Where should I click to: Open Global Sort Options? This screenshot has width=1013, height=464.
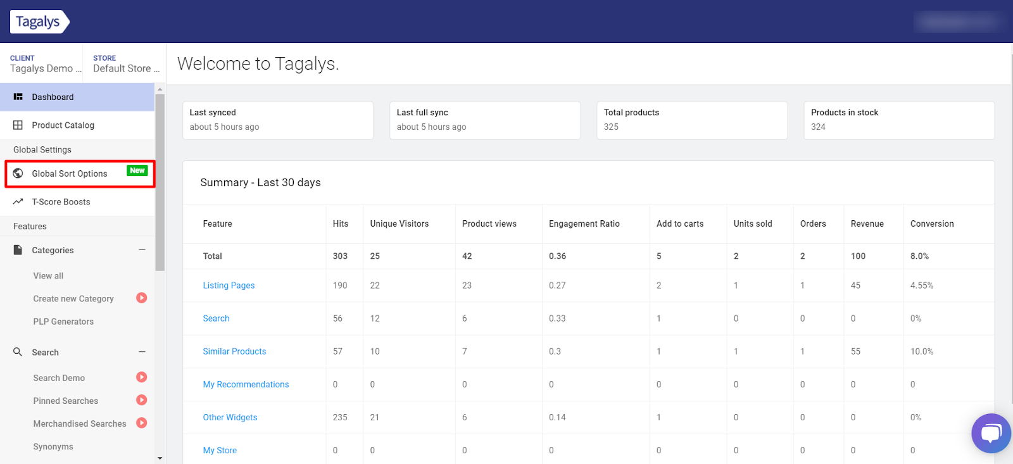[x=77, y=173]
